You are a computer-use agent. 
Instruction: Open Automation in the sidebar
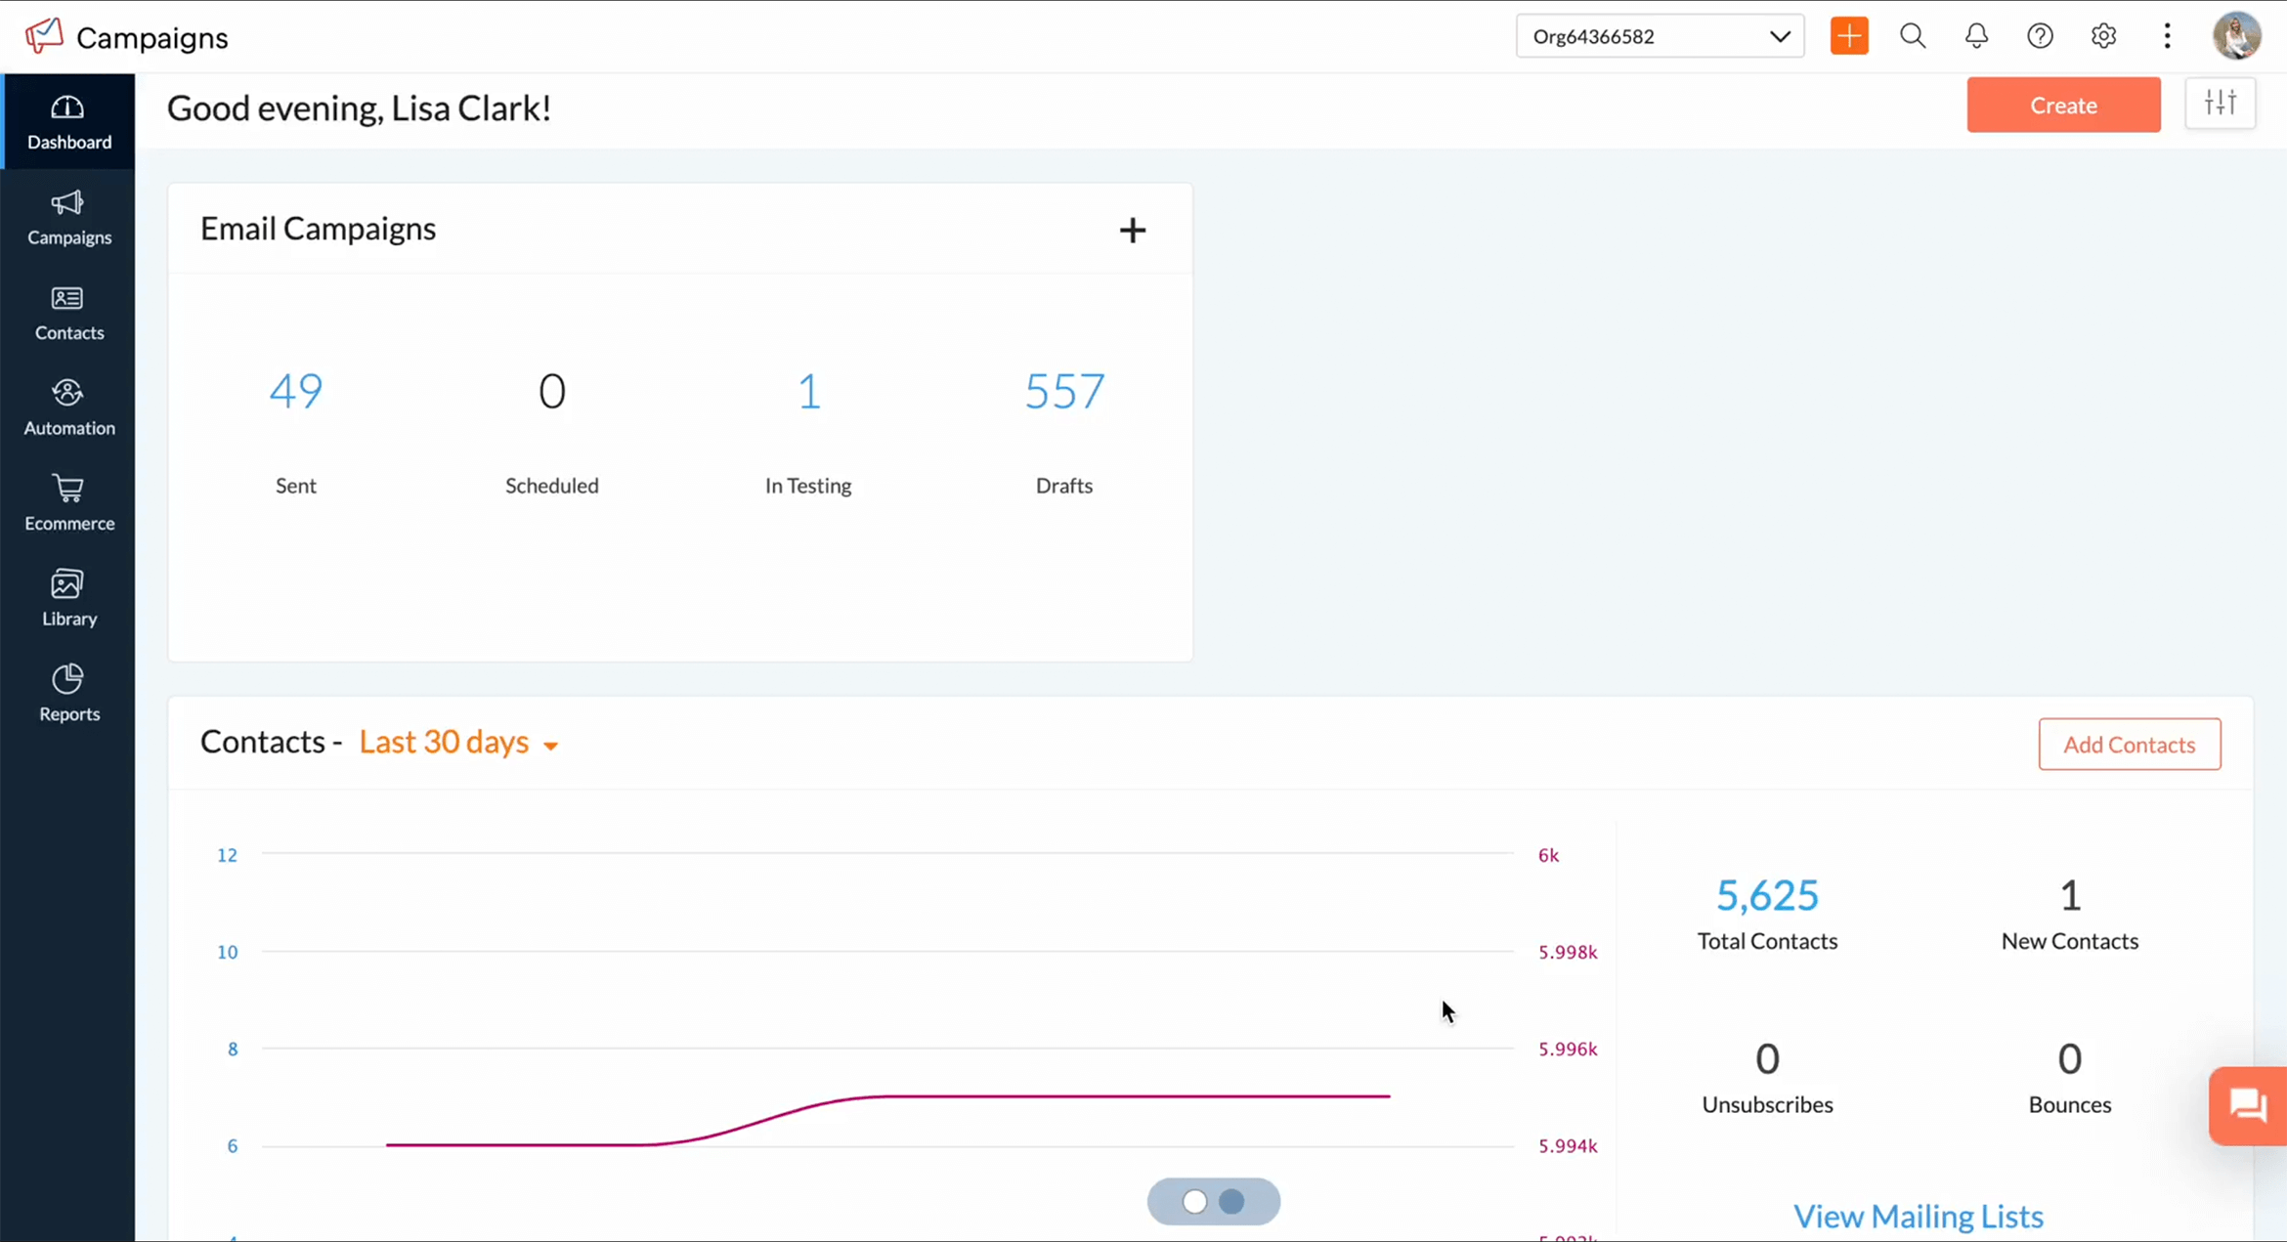(68, 408)
